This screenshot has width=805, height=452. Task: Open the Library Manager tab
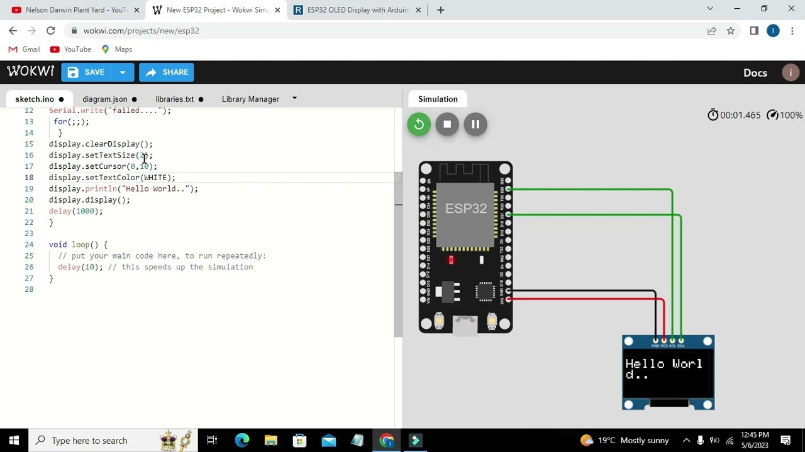pos(250,99)
